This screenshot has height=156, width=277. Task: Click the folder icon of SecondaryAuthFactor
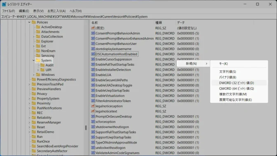(34, 151)
